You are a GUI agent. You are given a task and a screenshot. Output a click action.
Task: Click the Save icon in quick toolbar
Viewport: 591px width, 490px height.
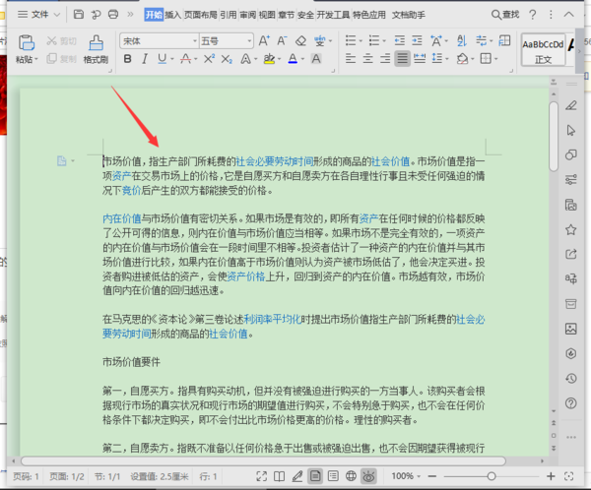[79, 15]
